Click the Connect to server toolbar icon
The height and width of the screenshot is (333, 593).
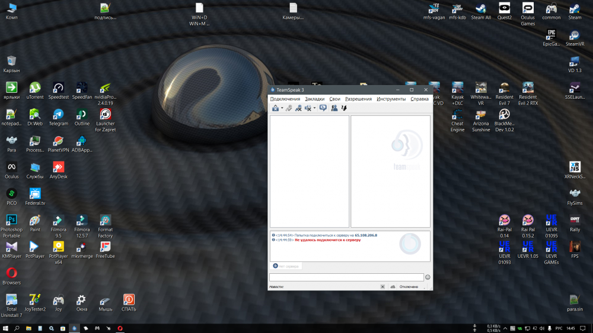tap(275, 108)
